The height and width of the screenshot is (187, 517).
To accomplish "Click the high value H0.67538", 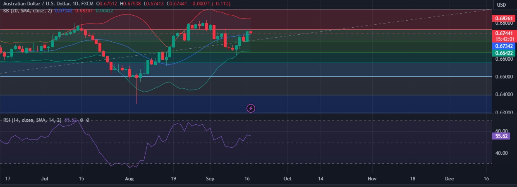I will [x=131, y=4].
